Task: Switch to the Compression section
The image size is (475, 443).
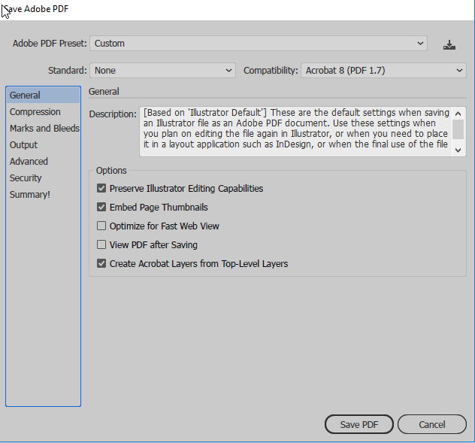Action: click(43, 112)
